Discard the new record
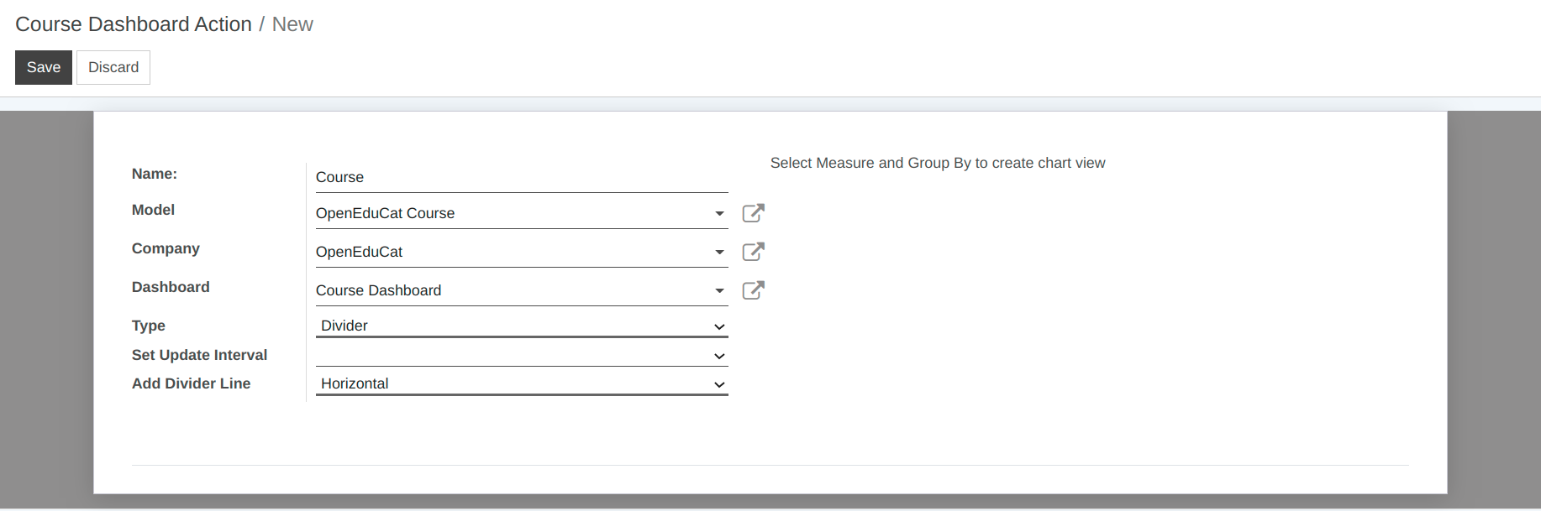The width and height of the screenshot is (1541, 511). click(113, 67)
